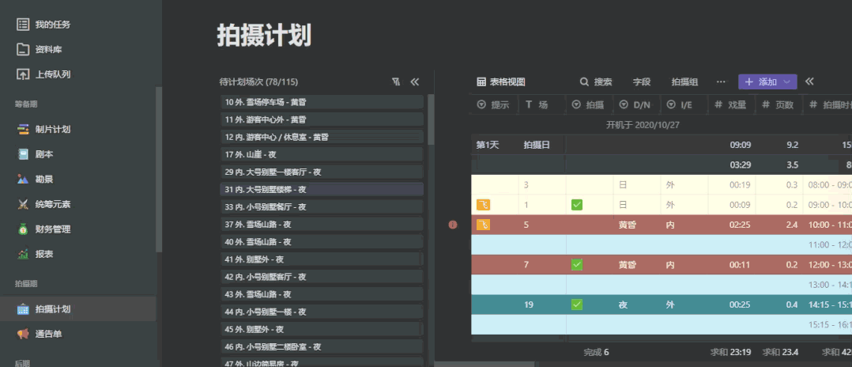The image size is (852, 367).
Task: Open the dropdown arrow on 添加 button
Action: [786, 81]
